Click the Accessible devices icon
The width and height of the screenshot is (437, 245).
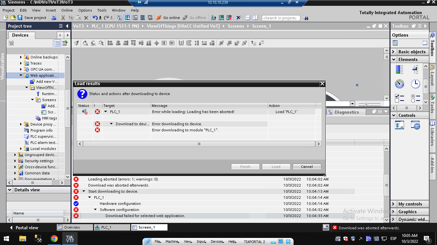click(x=214, y=18)
